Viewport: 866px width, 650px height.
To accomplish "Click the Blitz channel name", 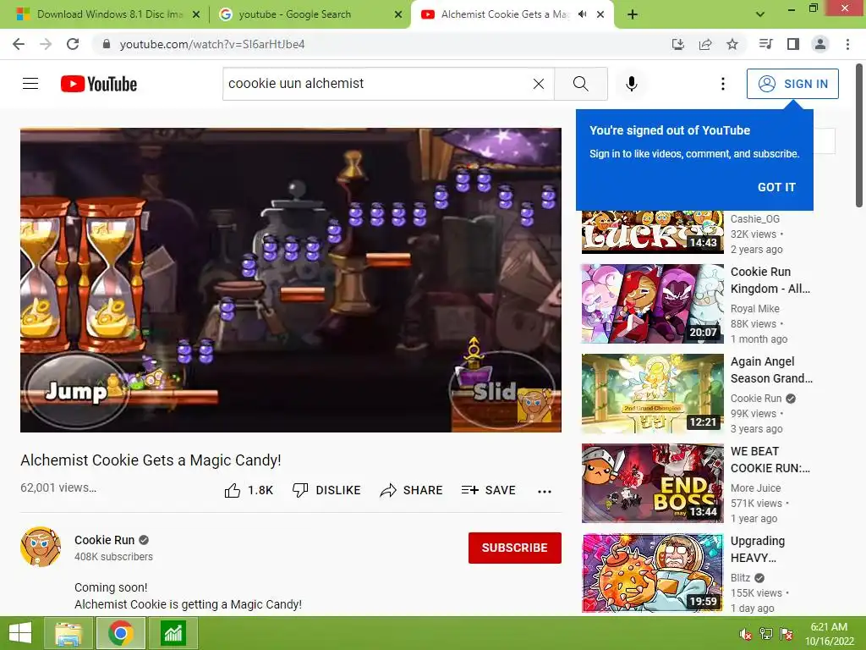I will 740,577.
